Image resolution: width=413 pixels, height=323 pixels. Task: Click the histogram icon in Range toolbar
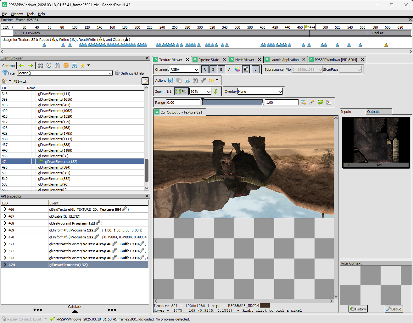pyautogui.click(x=329, y=102)
